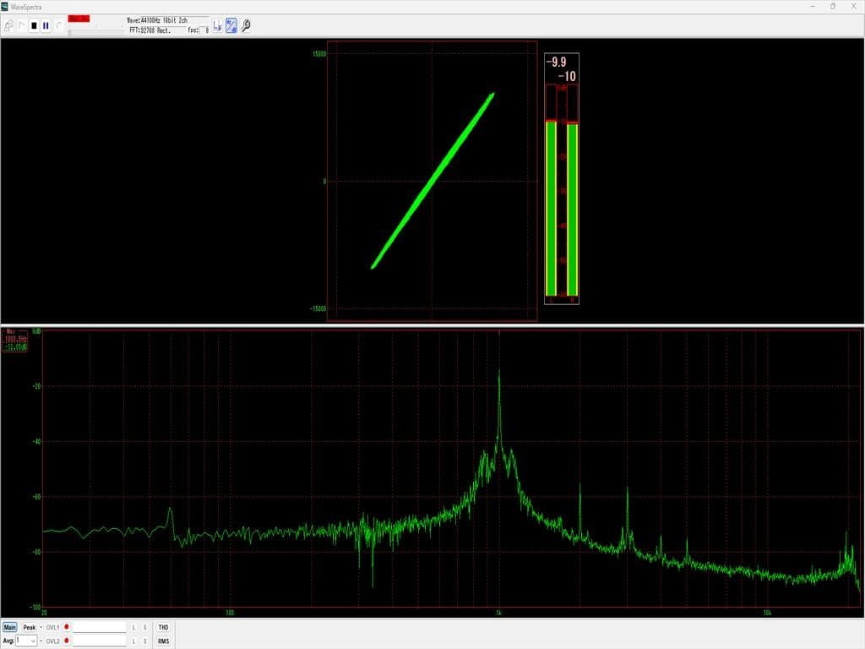The height and width of the screenshot is (649, 865).
Task: Click the playback position slider in toolbar
Action: 95,30
